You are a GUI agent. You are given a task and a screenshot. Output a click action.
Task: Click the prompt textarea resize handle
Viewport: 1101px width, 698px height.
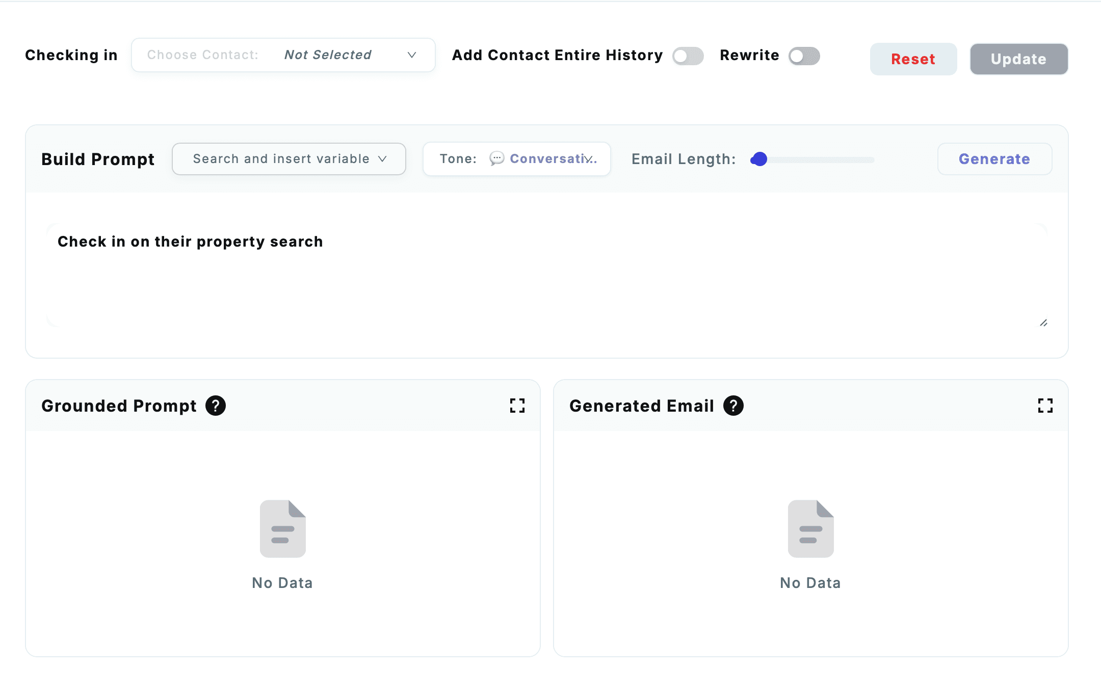(1043, 323)
